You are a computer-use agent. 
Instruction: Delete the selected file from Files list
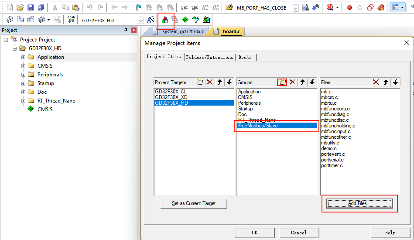click(x=376, y=82)
